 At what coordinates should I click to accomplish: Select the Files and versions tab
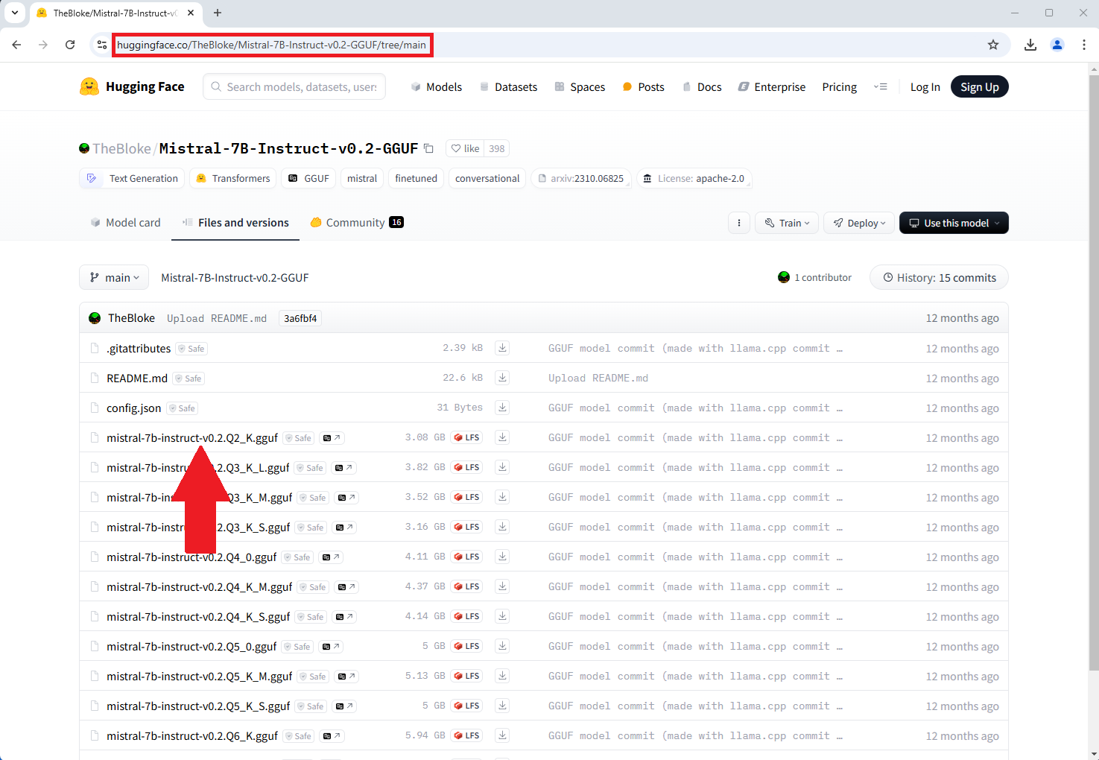[235, 222]
